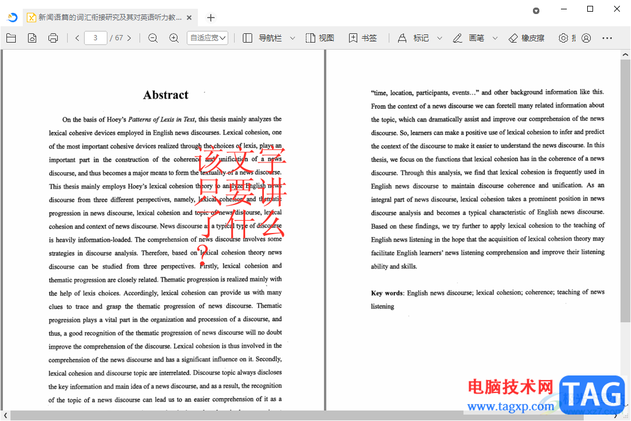This screenshot has width=631, height=421.
Task: Toggle the 导航栏 navigation pane
Action: coord(262,38)
